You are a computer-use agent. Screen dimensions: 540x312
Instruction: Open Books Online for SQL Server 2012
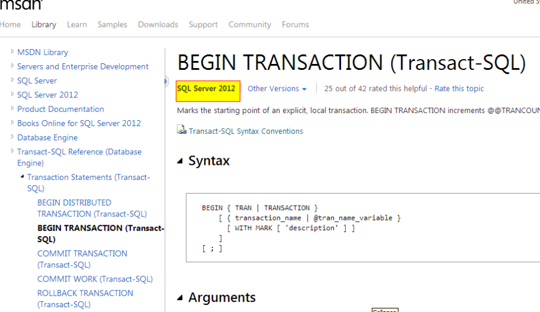(79, 123)
